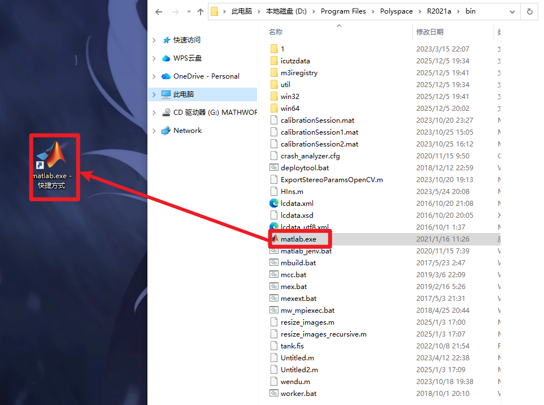
Task: Open recent locations dropdown arrow
Action: (189, 12)
